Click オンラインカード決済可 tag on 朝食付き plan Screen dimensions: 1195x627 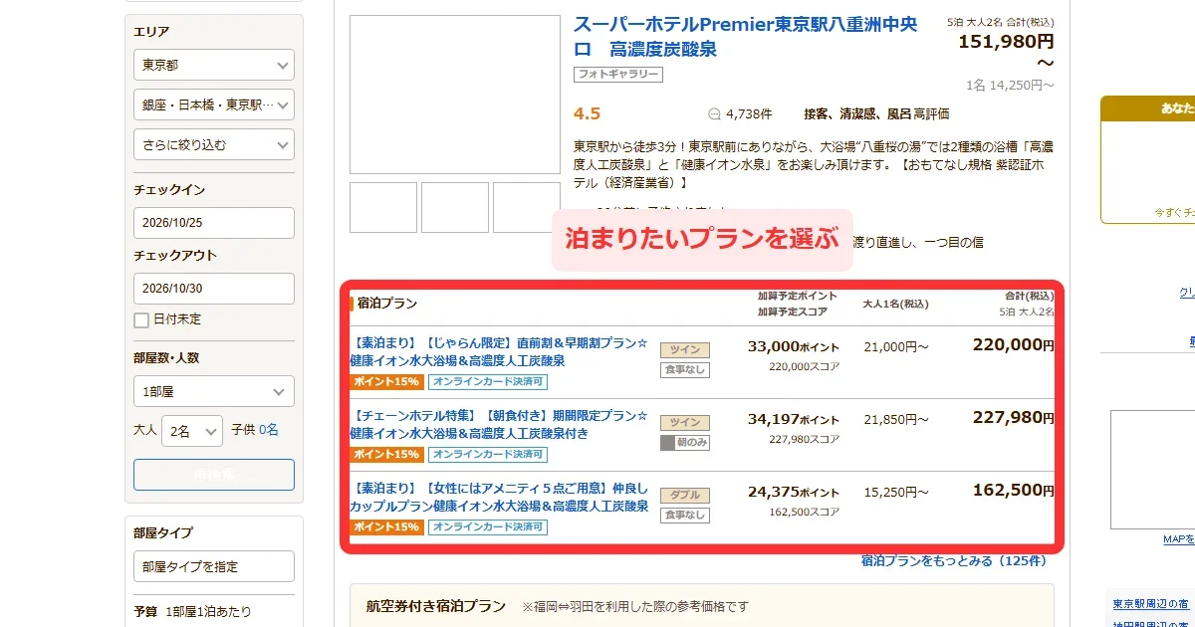point(488,454)
